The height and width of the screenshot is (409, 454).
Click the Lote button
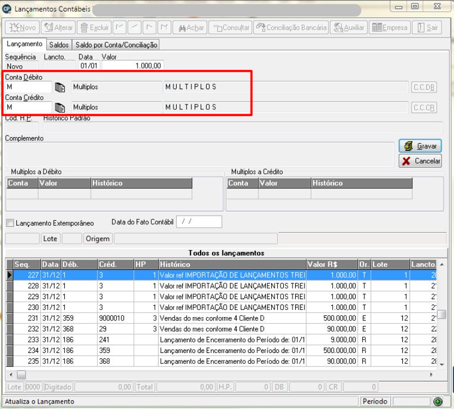51,239
